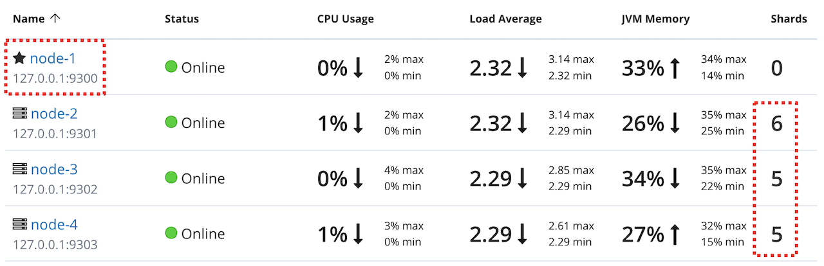The height and width of the screenshot is (266, 824).
Task: Open the node-1 link
Action: 53,58
